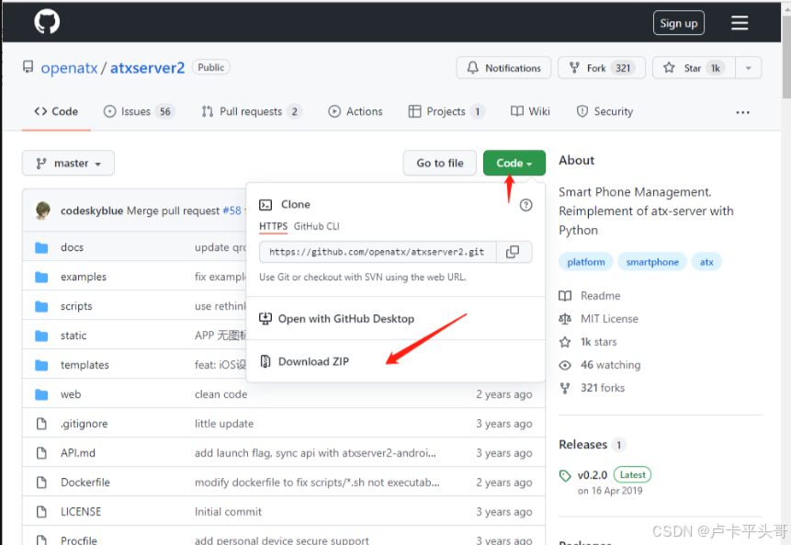Open the Dockerfile file
This screenshot has height=545, width=791.
[85, 483]
